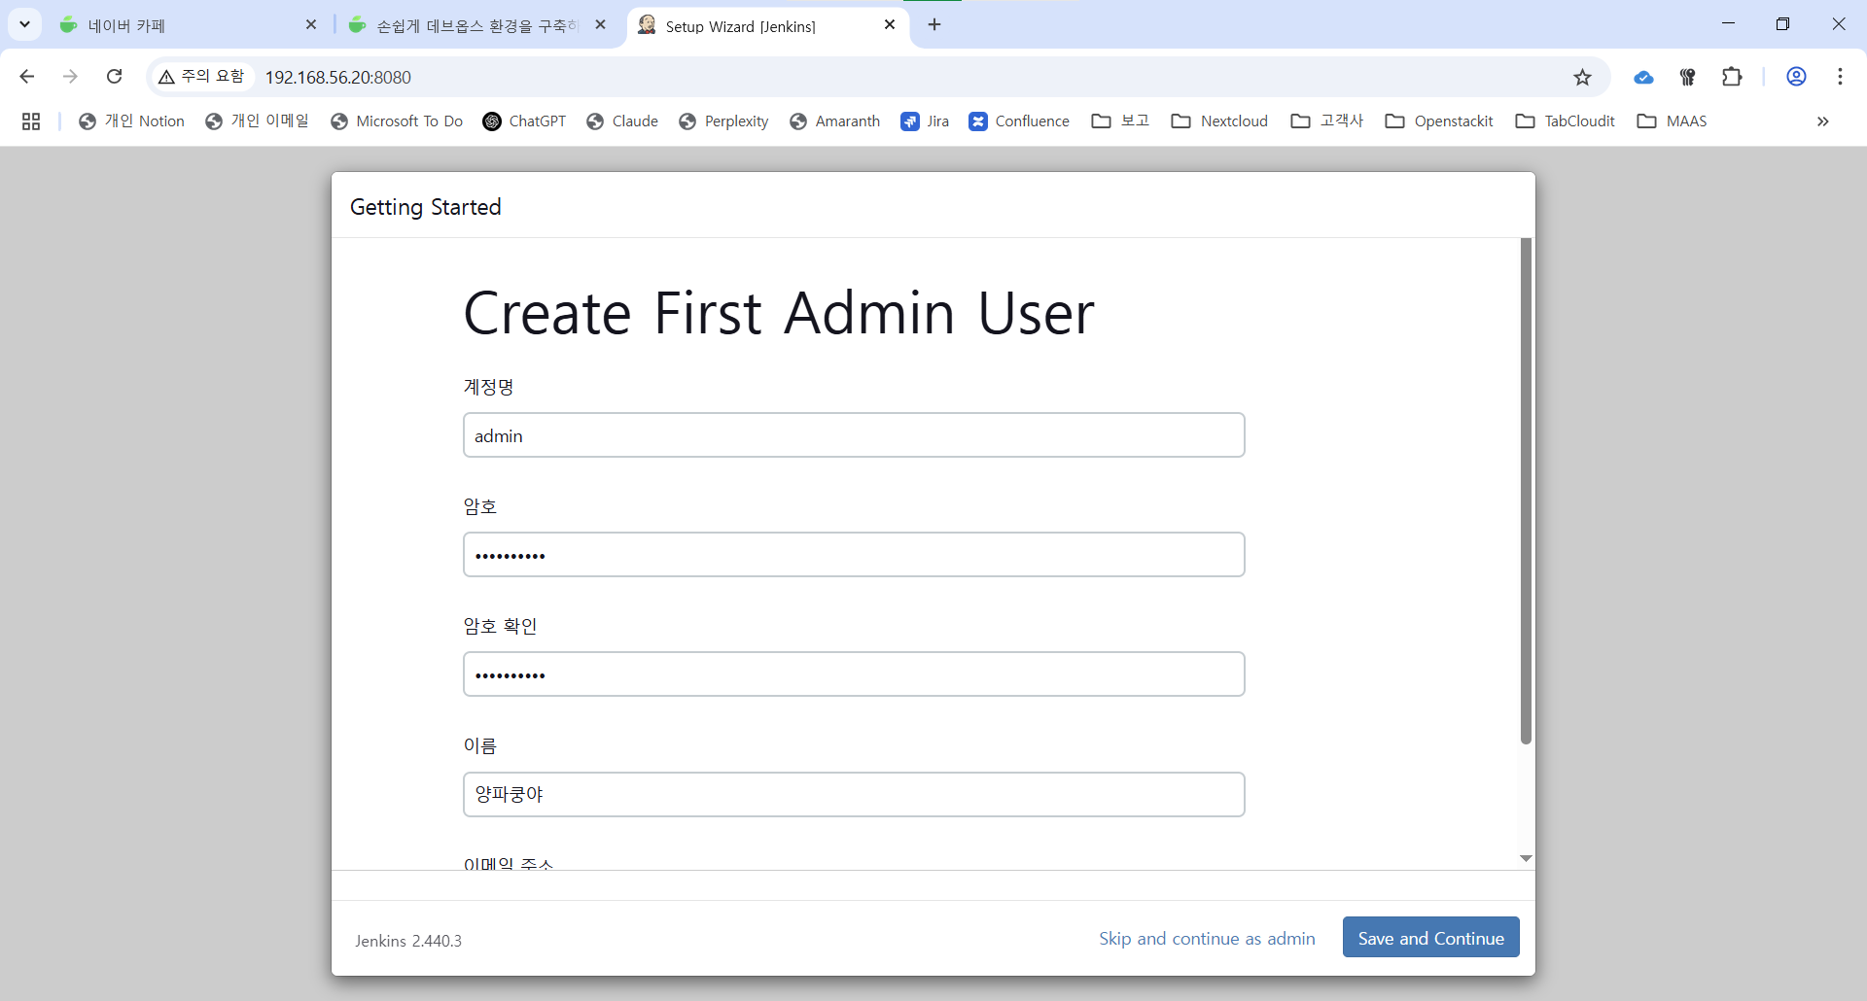Screen dimensions: 1867x1001
Task: Open the 개인 이메일 bookmark
Action: coord(258,121)
